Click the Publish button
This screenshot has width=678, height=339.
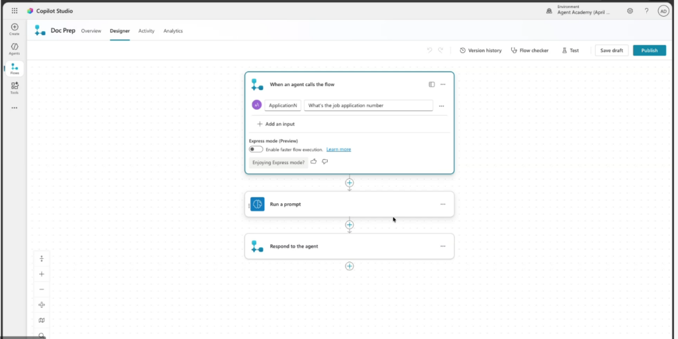click(x=649, y=50)
